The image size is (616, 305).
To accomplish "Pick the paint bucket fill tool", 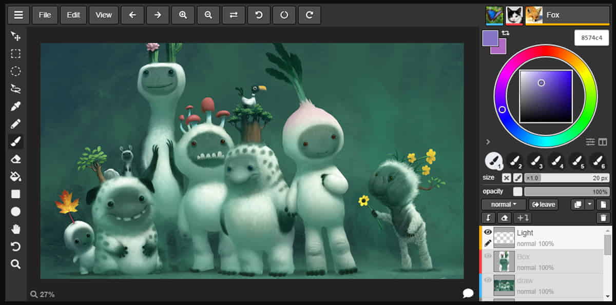I will (x=16, y=177).
